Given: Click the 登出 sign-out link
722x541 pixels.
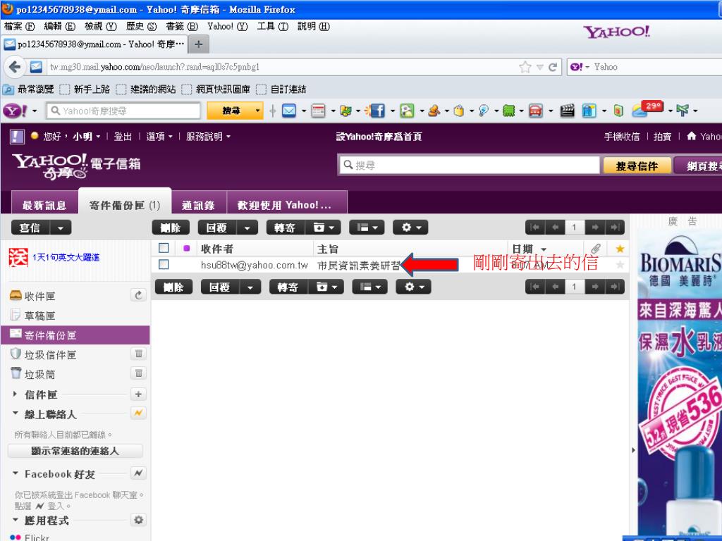Looking at the screenshot, I should [123, 137].
